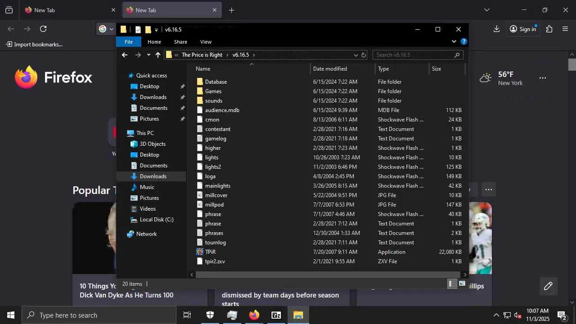Screen dimensions: 576x324
Task: Expand the Explorer ribbon with the chevron
Action: 454,41
